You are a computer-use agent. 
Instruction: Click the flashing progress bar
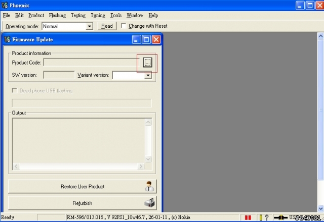click(x=82, y=103)
